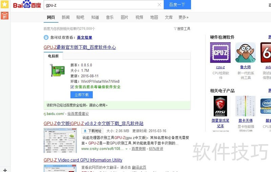Viewport: 271px width, 172px height.
Task: Open the 显卡天梯 text link
Action: [245, 121]
